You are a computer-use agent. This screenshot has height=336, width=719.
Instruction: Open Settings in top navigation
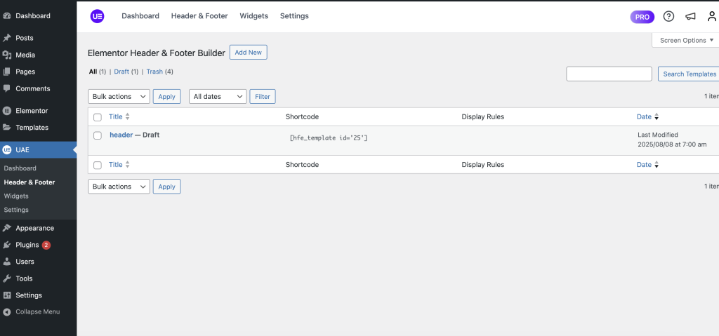pyautogui.click(x=294, y=16)
